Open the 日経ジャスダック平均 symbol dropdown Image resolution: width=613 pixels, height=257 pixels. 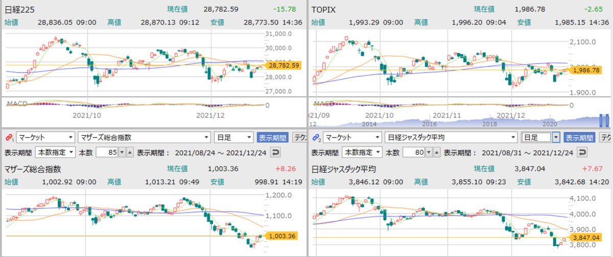point(451,137)
